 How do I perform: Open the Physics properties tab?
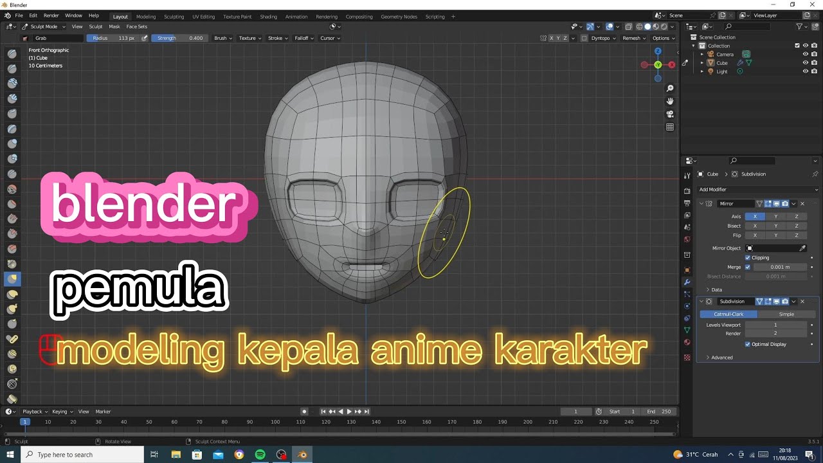[687, 306]
